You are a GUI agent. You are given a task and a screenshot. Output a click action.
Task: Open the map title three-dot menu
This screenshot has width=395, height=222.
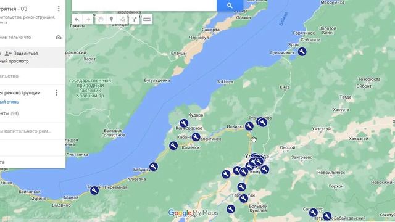tap(59, 9)
